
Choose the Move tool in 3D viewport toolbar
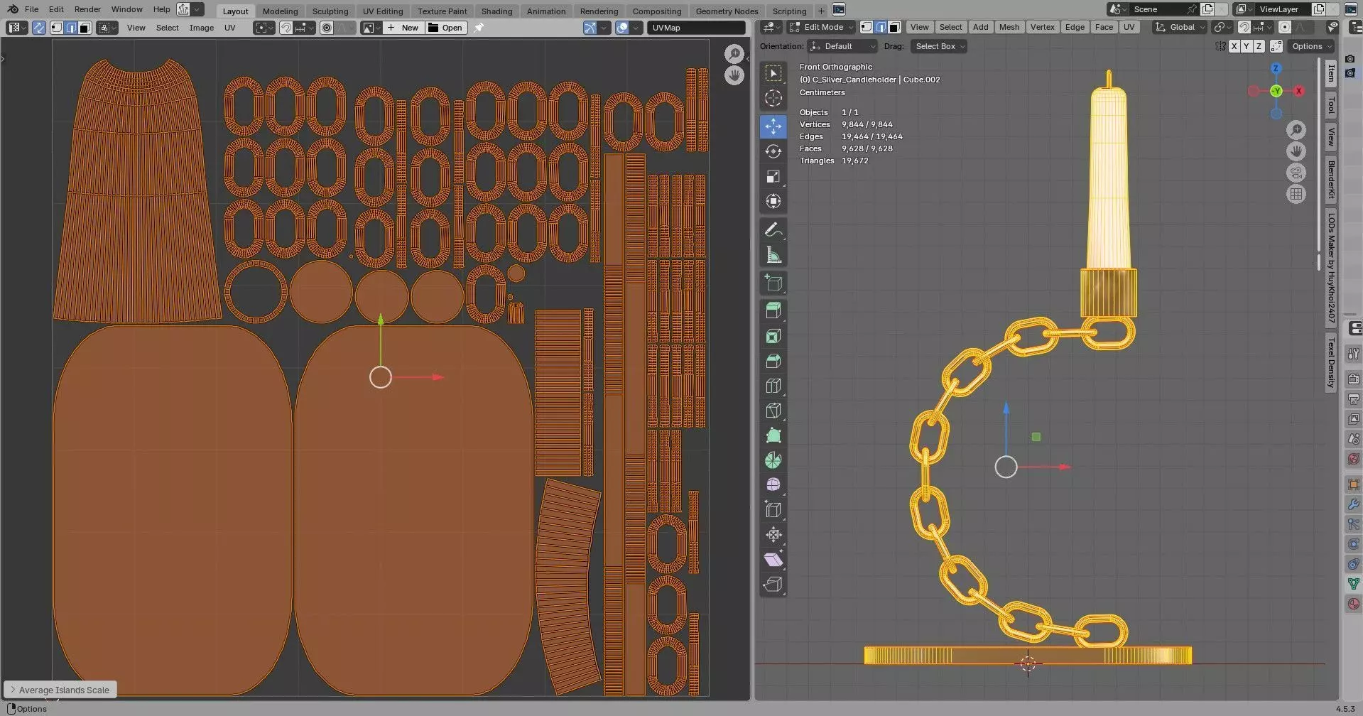(x=773, y=126)
